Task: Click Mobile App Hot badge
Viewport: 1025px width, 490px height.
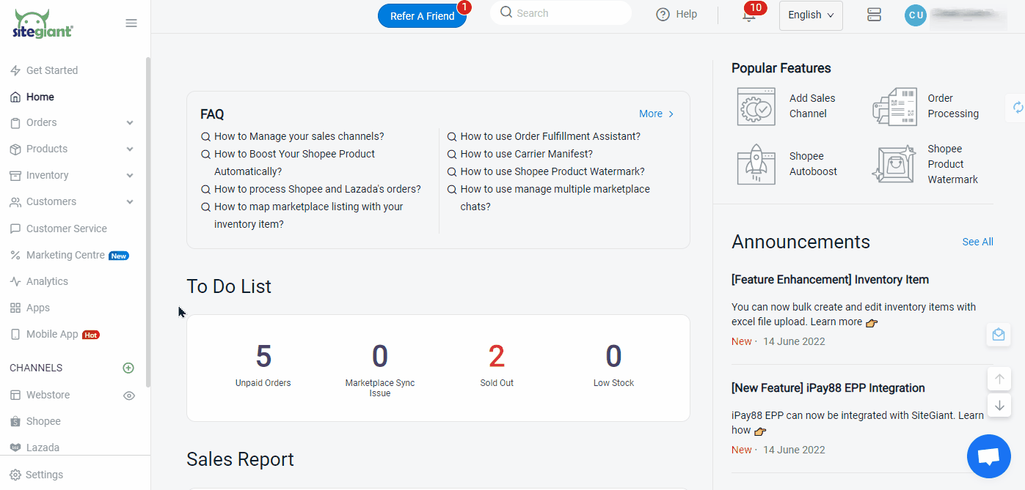Action: [91, 335]
